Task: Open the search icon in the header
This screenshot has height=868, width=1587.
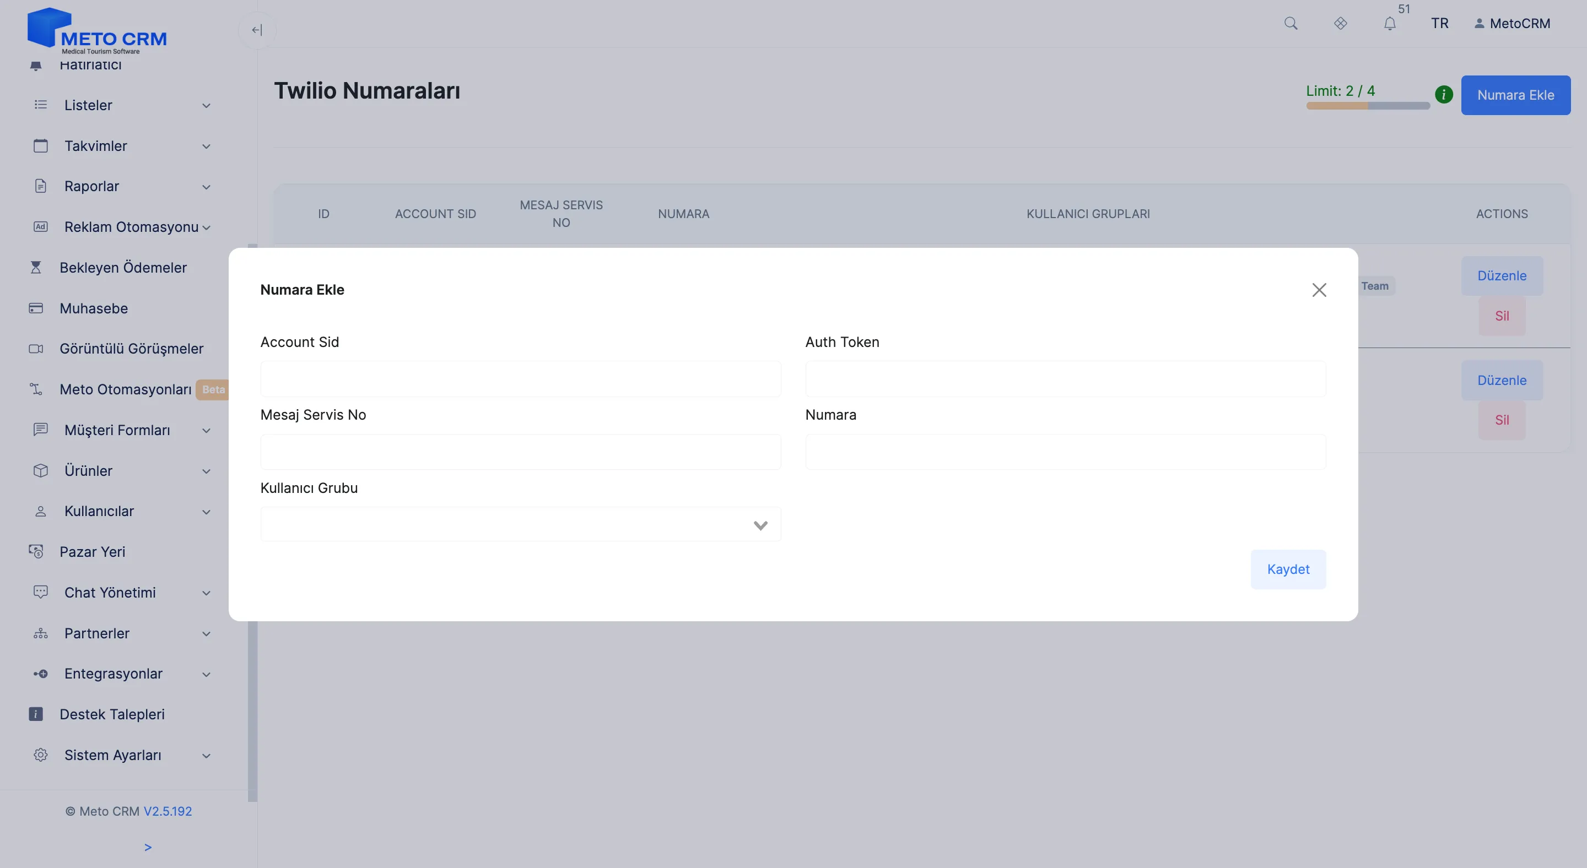Action: point(1291,23)
